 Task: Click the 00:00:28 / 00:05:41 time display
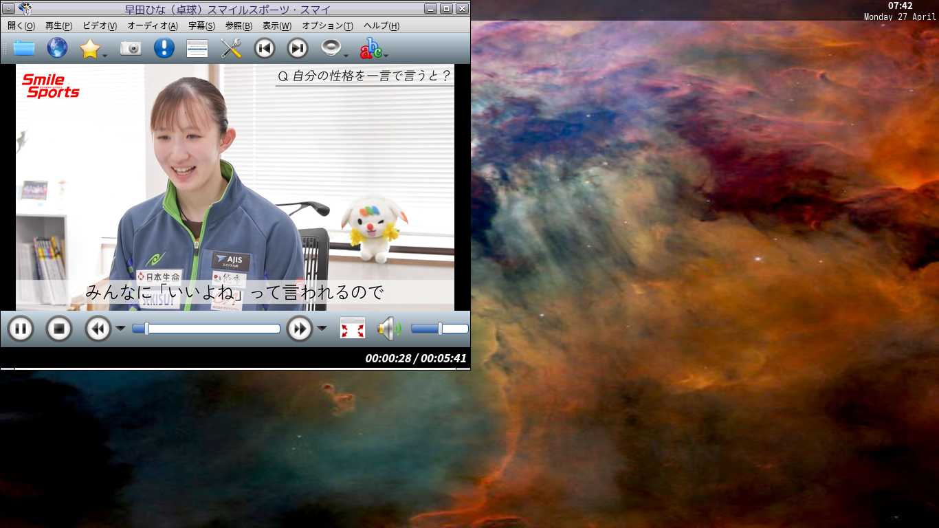[x=416, y=358]
